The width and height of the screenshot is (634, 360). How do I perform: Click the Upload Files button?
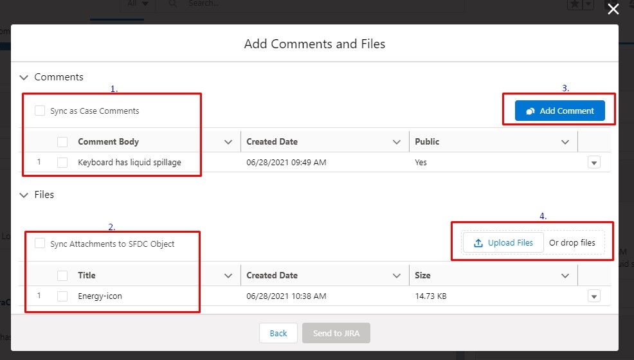(503, 243)
